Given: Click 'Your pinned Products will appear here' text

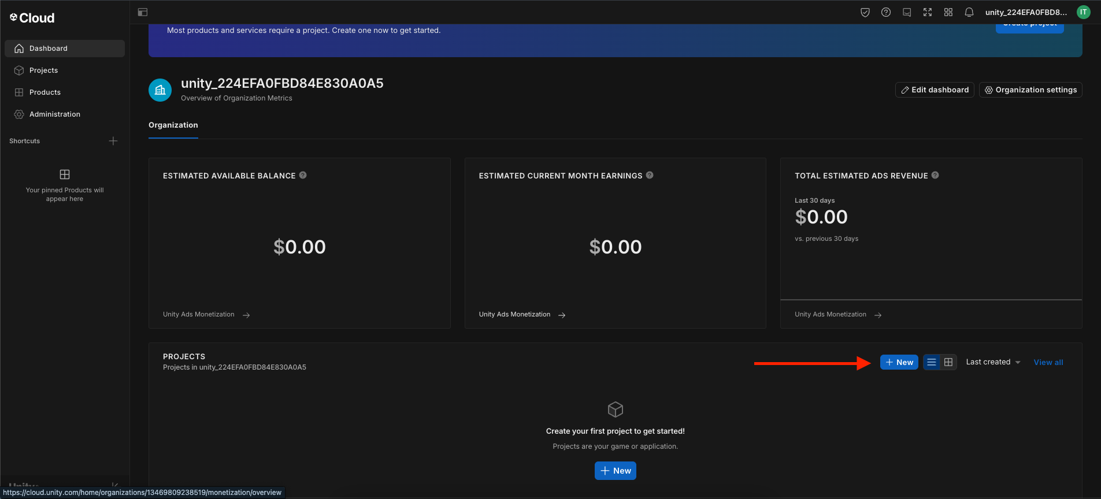Looking at the screenshot, I should [x=65, y=195].
